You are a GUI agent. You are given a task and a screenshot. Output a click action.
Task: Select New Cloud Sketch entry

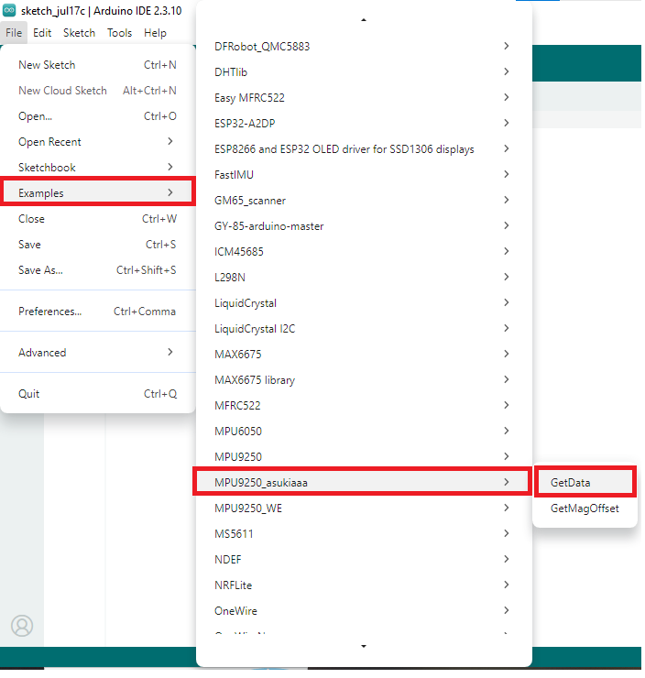click(x=98, y=91)
